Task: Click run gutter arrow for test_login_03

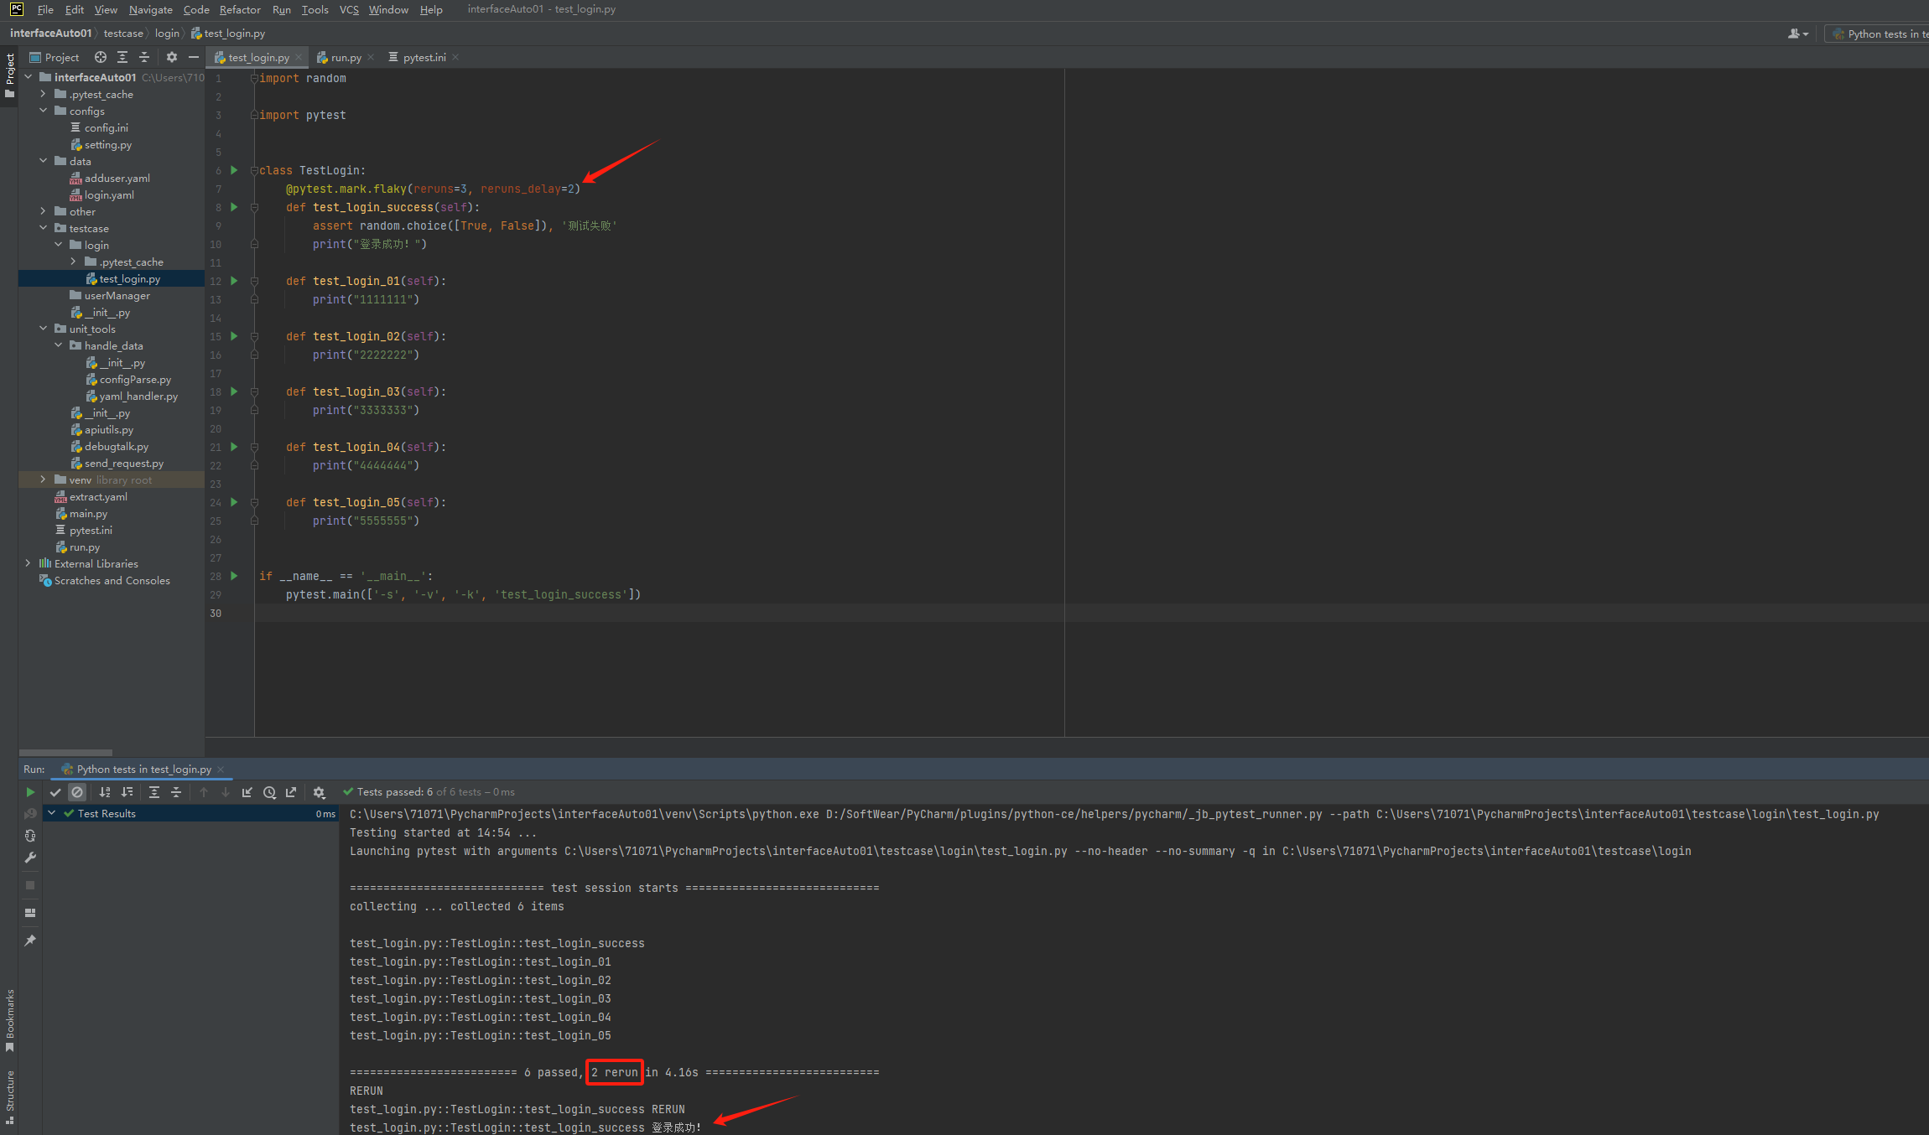Action: pyautogui.click(x=234, y=391)
